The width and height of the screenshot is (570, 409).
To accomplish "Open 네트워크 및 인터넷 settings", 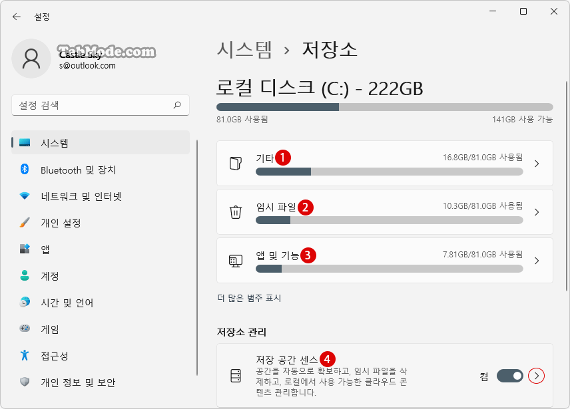I will [x=101, y=196].
